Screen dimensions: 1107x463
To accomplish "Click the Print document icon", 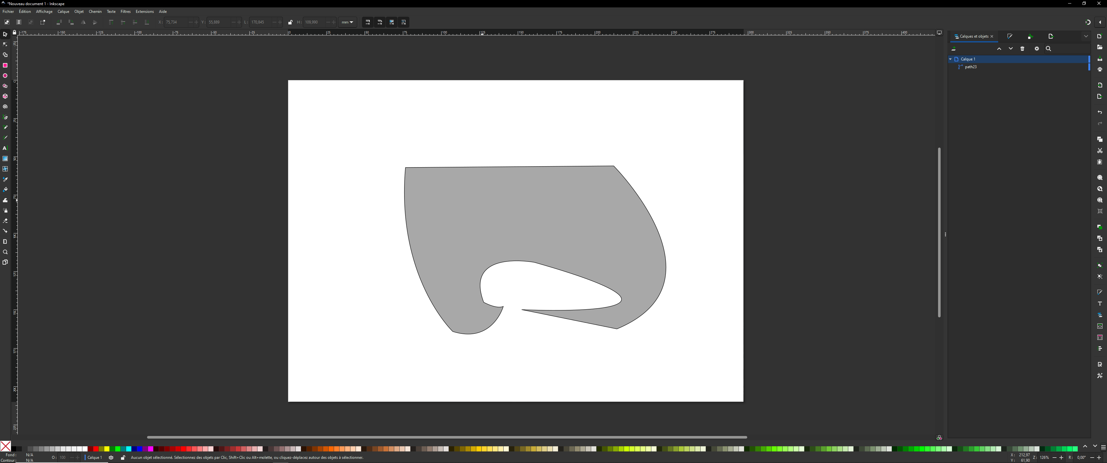I will [x=1100, y=69].
